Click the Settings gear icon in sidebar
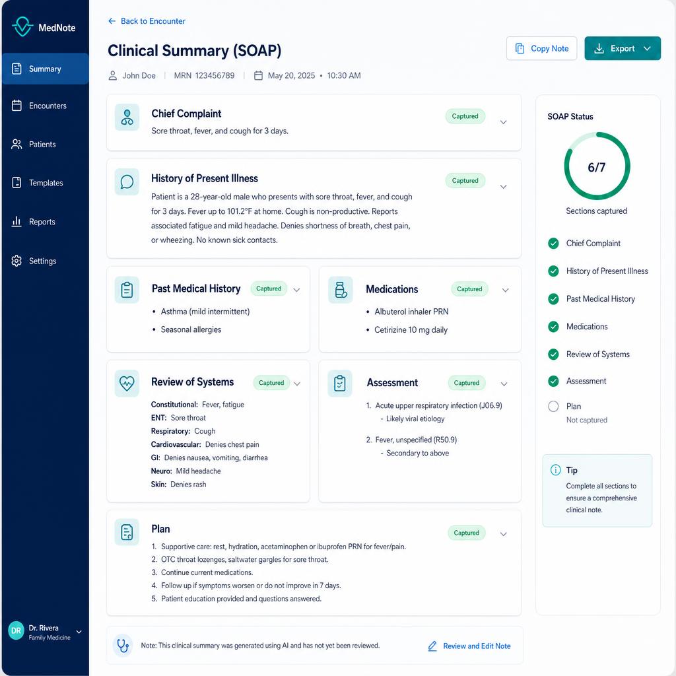Image resolution: width=676 pixels, height=676 pixels. click(17, 261)
